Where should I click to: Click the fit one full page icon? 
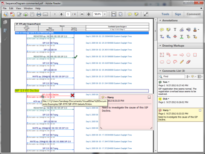click(120, 14)
